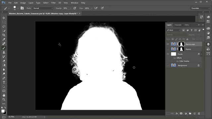Select the Gradient tool

(4, 65)
